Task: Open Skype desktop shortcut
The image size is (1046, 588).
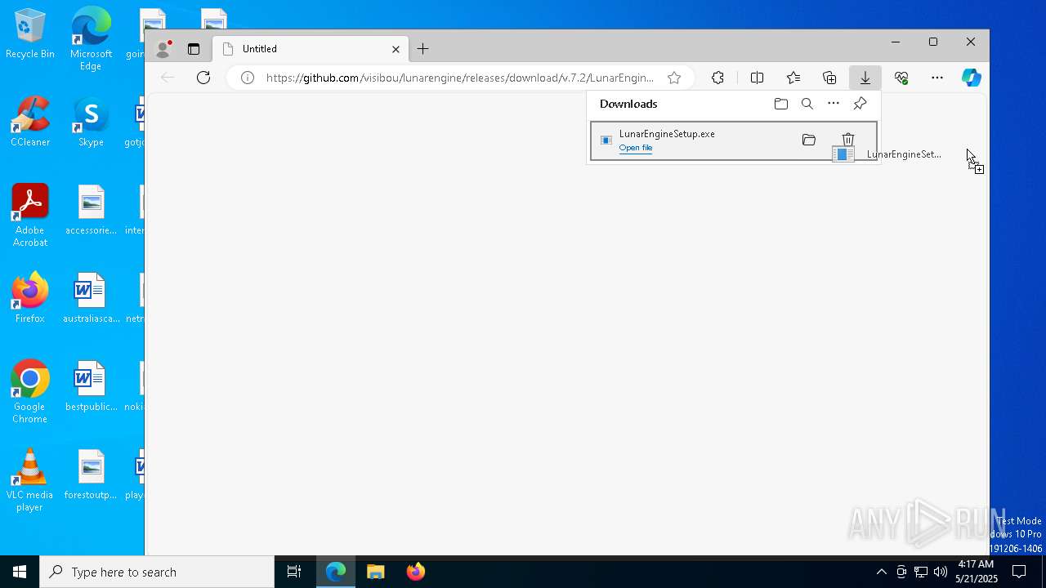Action: point(91,121)
